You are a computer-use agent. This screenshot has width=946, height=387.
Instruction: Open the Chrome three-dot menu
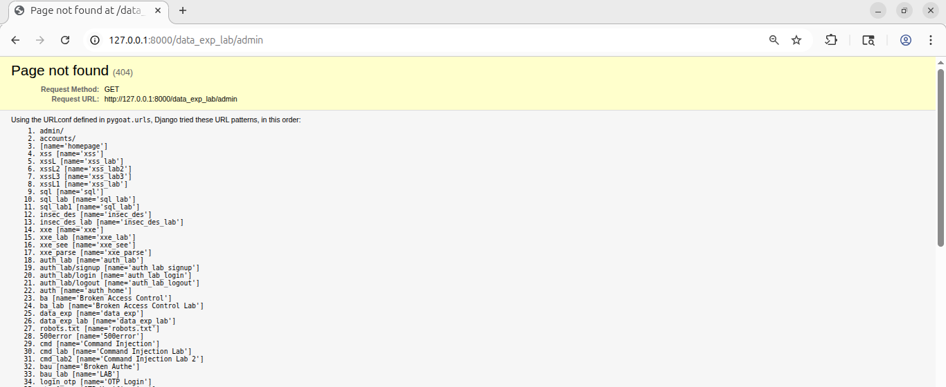(x=930, y=40)
